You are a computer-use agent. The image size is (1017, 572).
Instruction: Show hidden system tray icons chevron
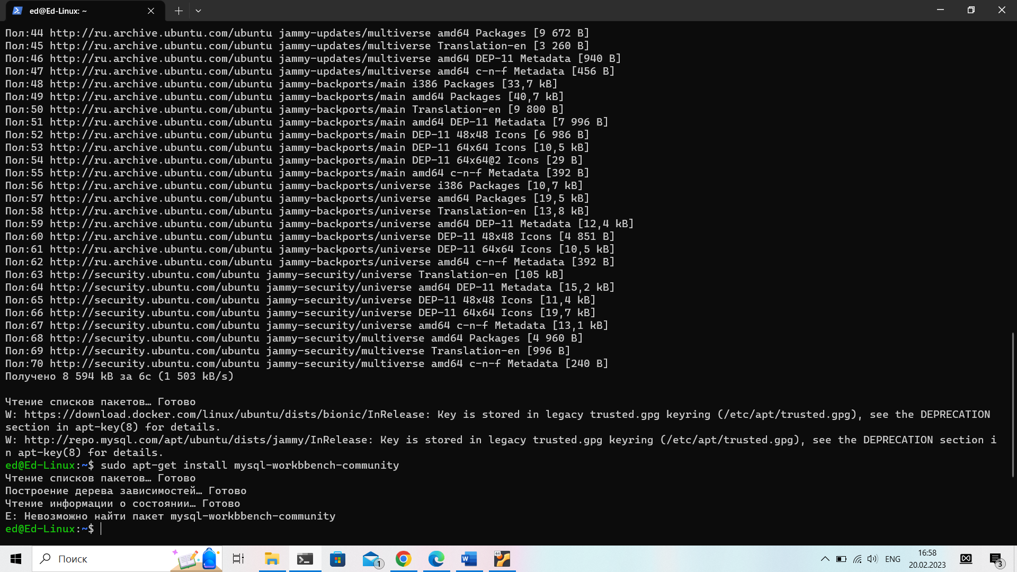(x=825, y=559)
